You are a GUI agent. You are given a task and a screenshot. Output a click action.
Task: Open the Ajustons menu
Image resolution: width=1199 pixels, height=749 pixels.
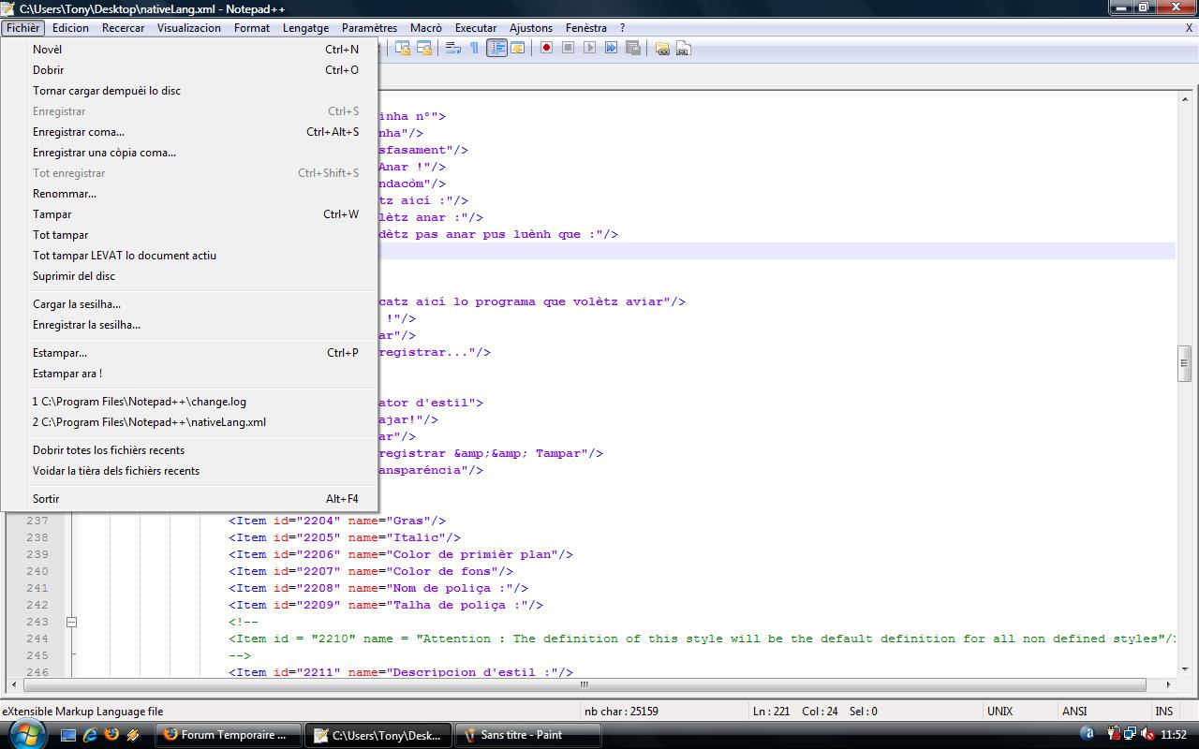coord(531,28)
